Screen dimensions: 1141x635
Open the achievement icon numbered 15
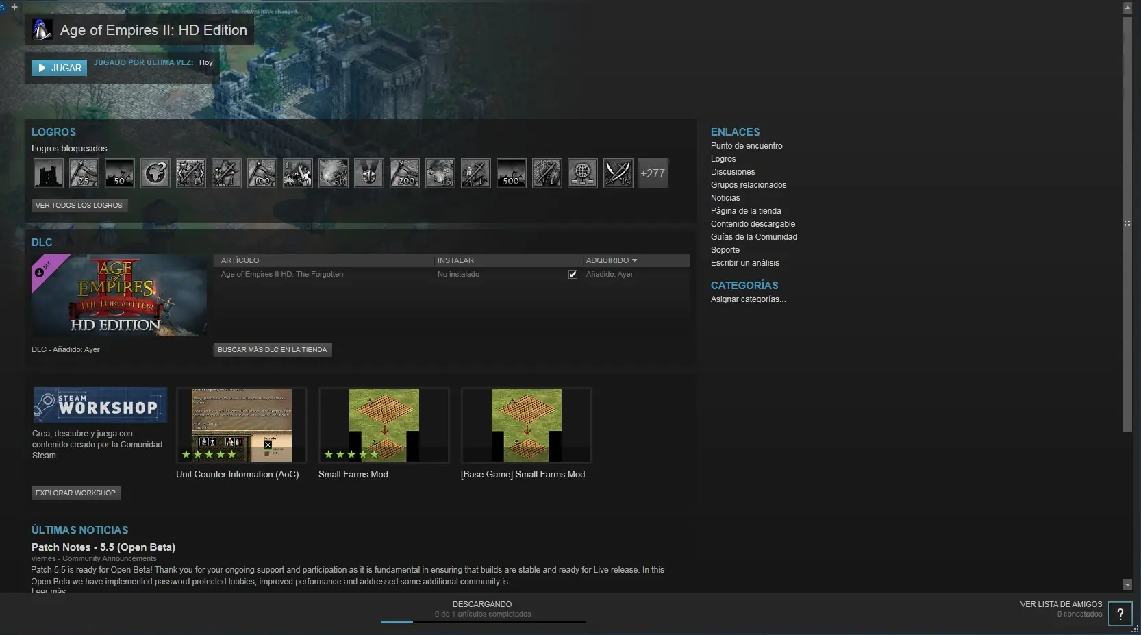tap(440, 173)
